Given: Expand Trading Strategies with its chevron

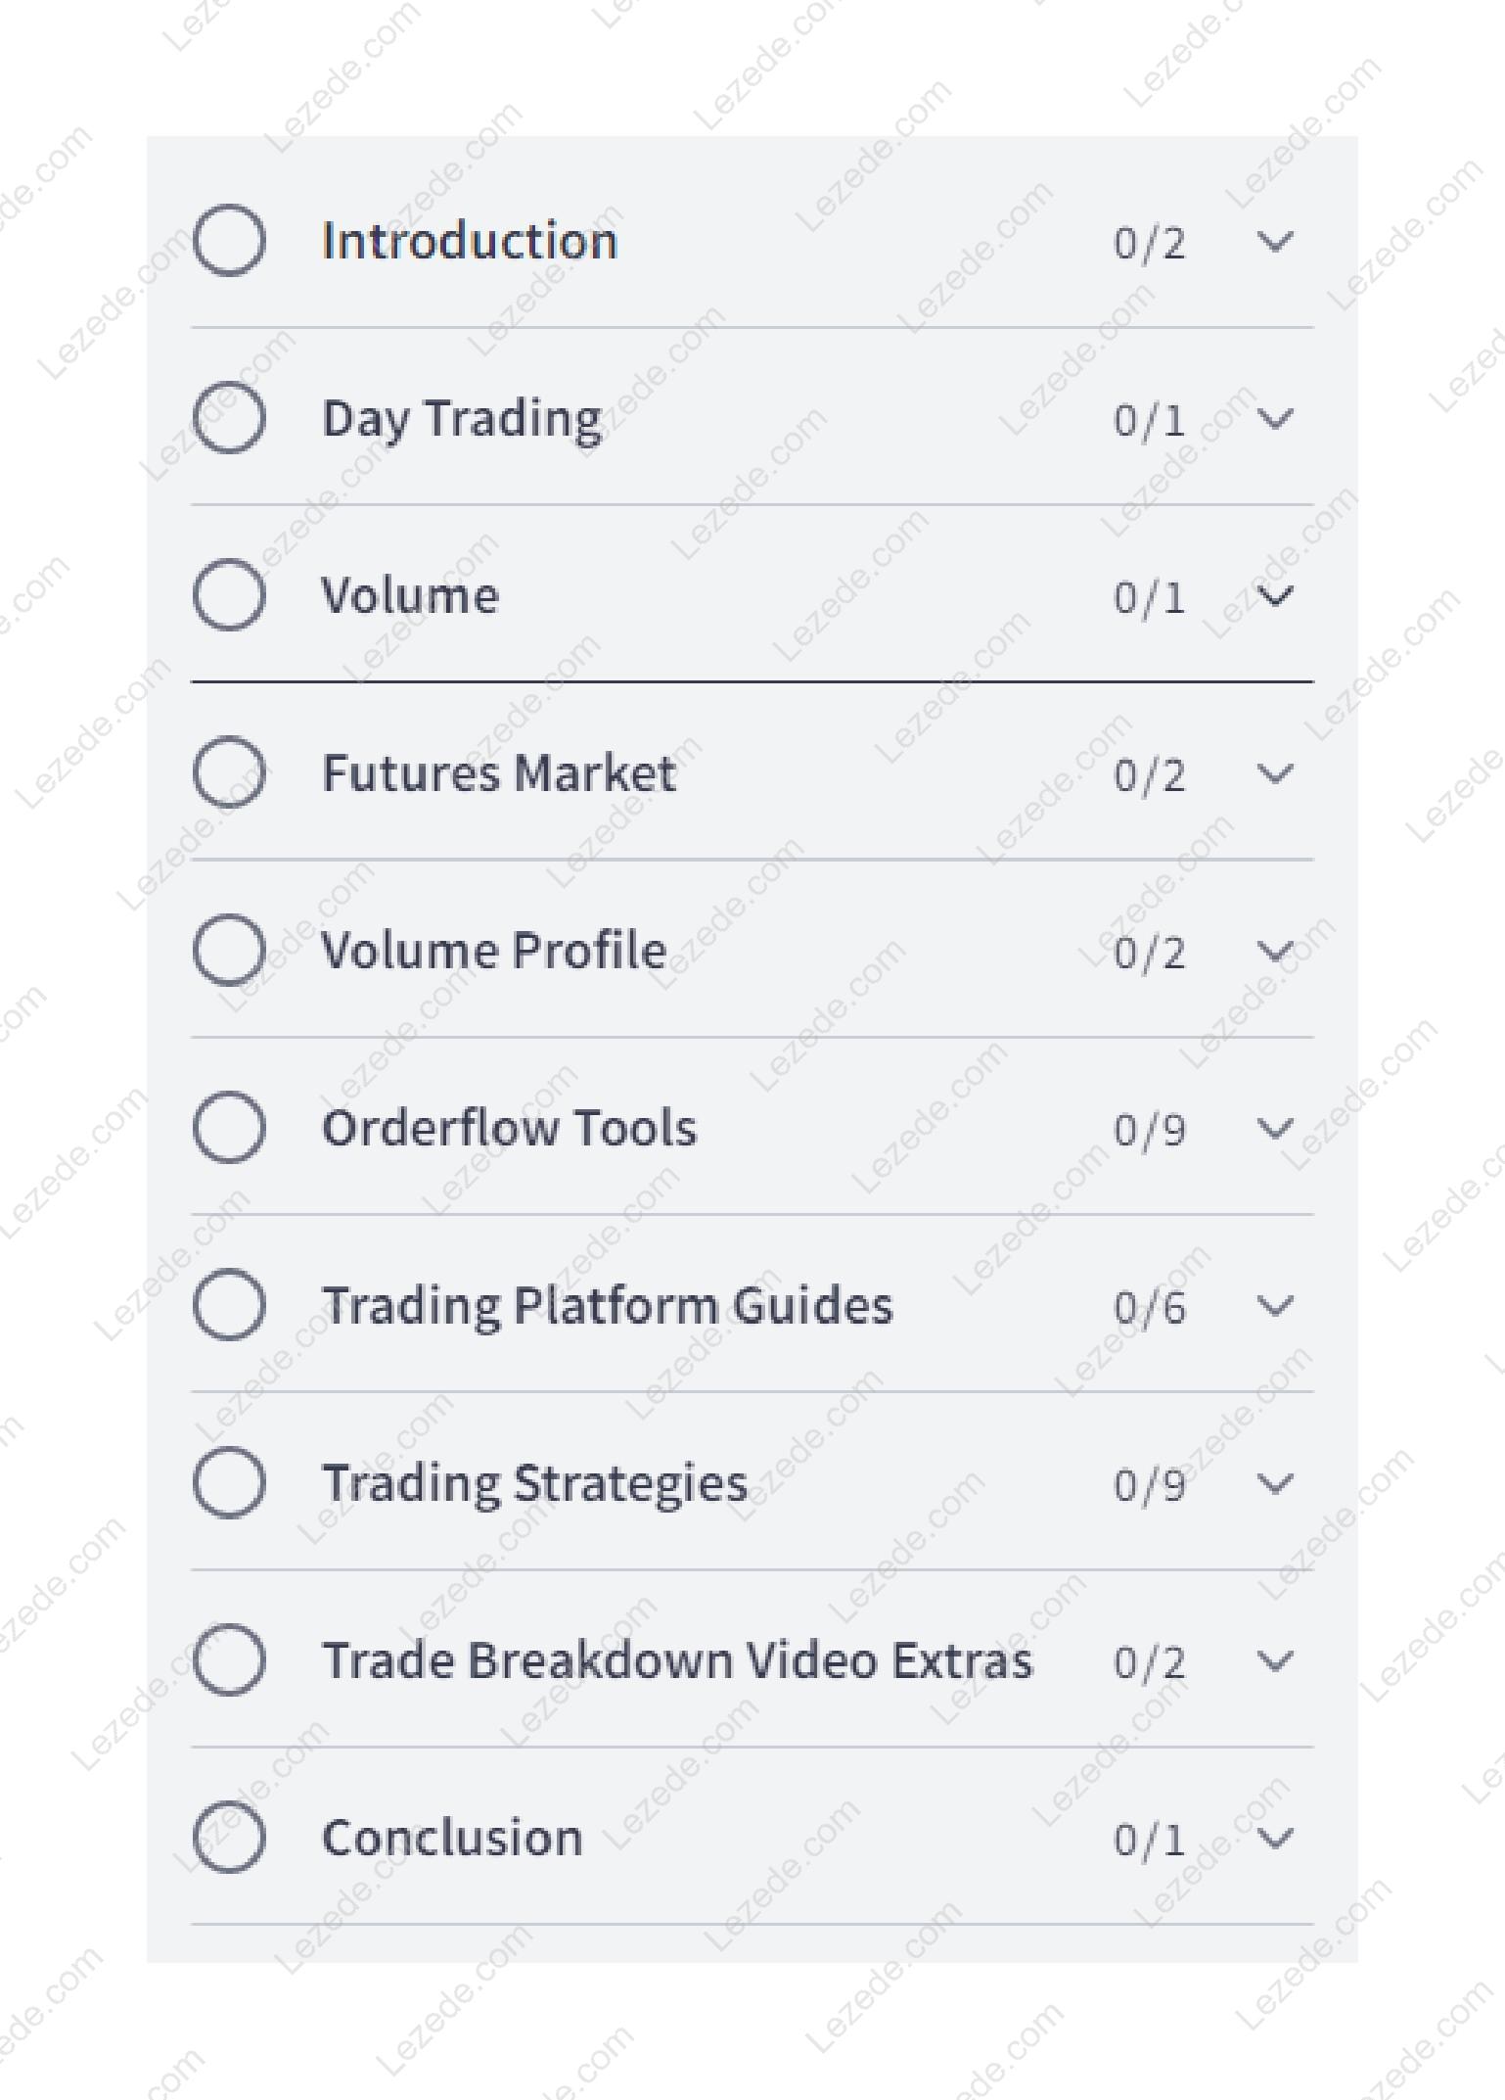Looking at the screenshot, I should [1274, 1483].
